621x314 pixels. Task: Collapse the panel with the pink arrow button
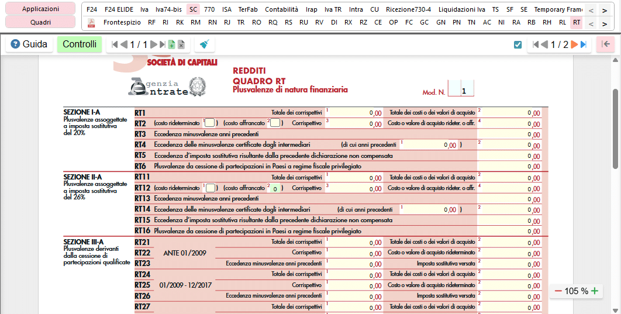tap(605, 44)
